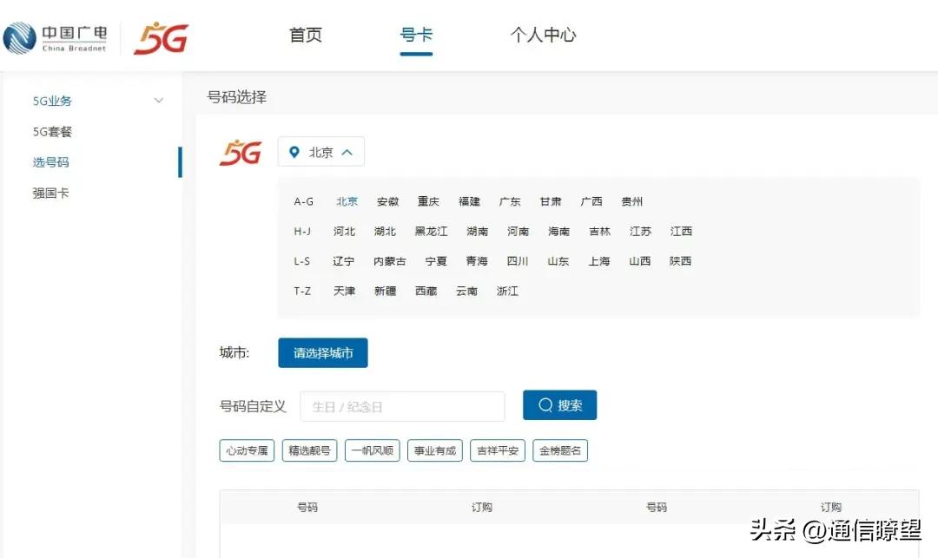The width and height of the screenshot is (938, 558).
Task: Select 强国卡 in the sidebar
Action: tap(50, 193)
